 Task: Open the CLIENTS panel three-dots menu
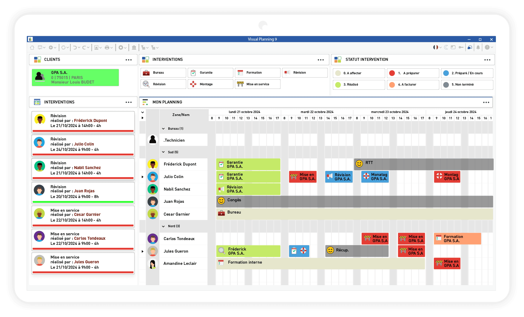pyautogui.click(x=129, y=60)
